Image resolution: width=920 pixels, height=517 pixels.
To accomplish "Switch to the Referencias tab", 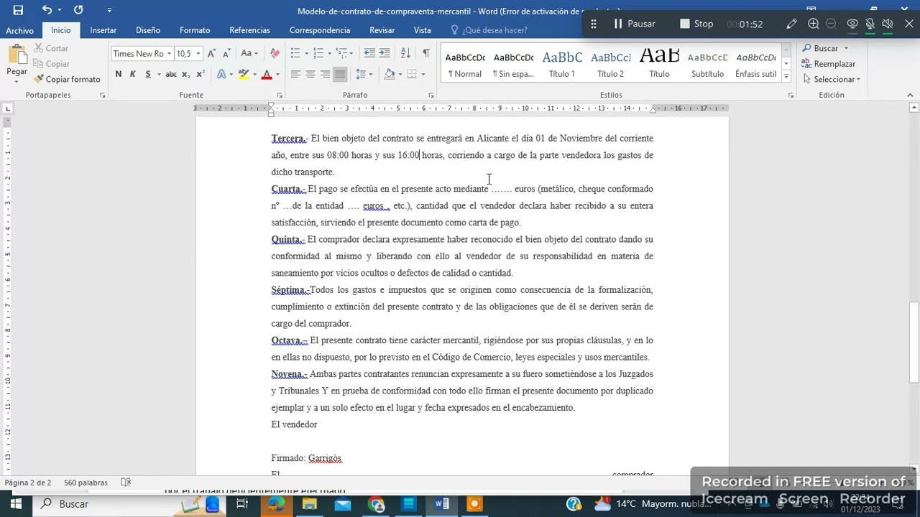I will [249, 30].
